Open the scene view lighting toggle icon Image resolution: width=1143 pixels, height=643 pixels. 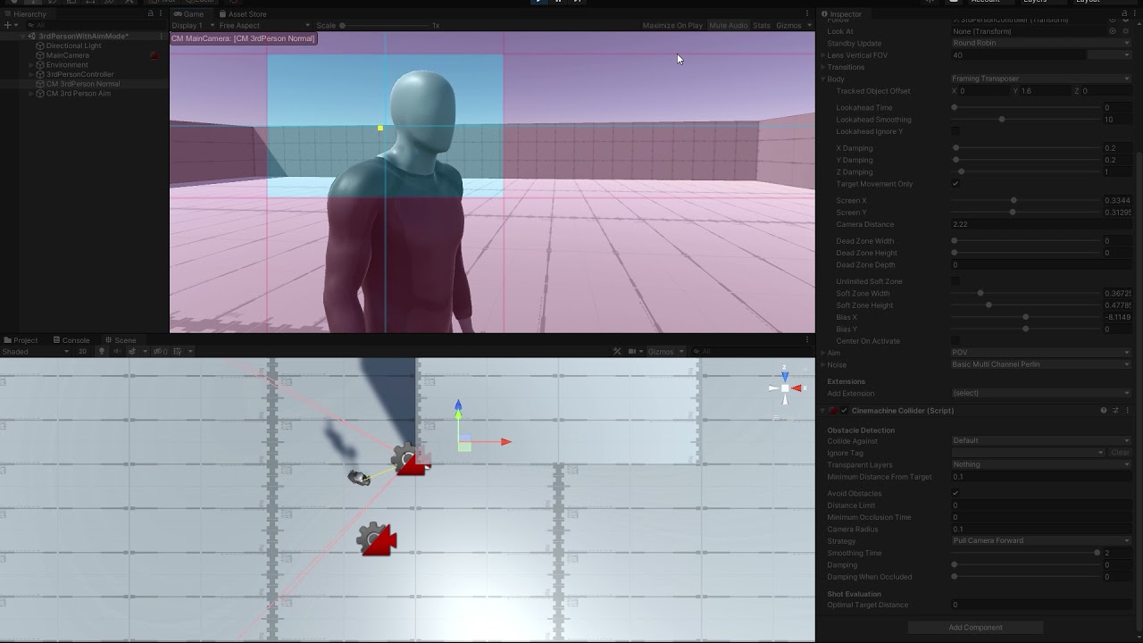[103, 351]
